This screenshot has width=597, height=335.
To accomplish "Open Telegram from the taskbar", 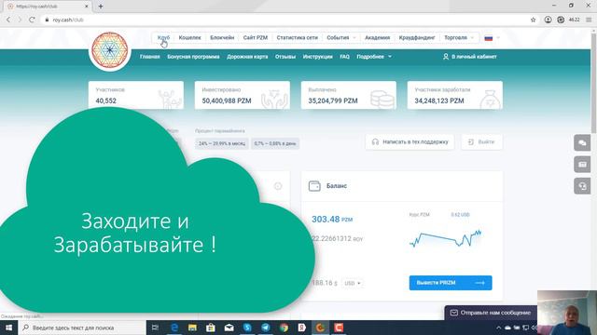I will [265, 328].
